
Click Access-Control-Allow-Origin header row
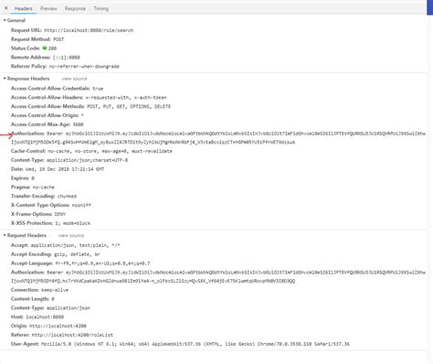click(48, 115)
